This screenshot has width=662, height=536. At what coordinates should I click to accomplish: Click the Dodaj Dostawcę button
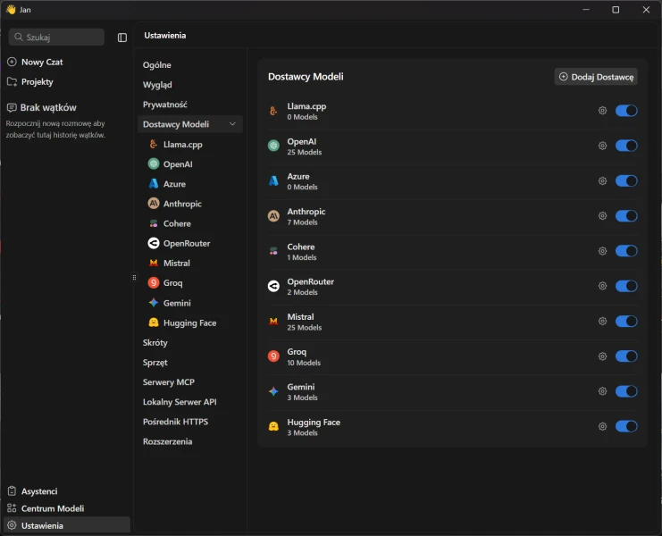tap(596, 77)
